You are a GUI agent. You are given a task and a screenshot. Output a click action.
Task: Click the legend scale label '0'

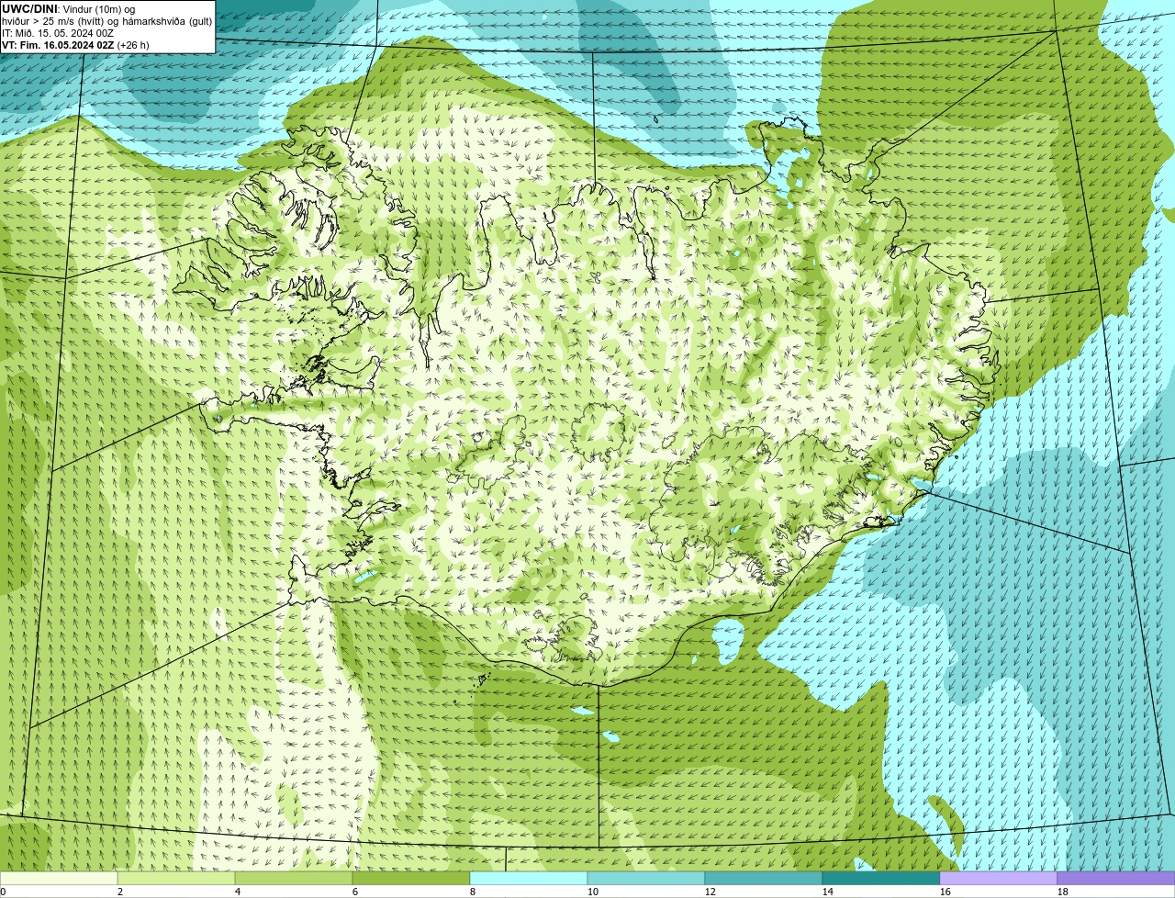point(3,892)
